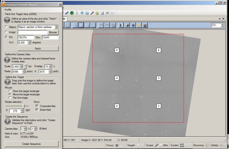Screen dimensions: 229x149
Task: Click the graph plot lines toolbar icon
Action: [107, 13]
